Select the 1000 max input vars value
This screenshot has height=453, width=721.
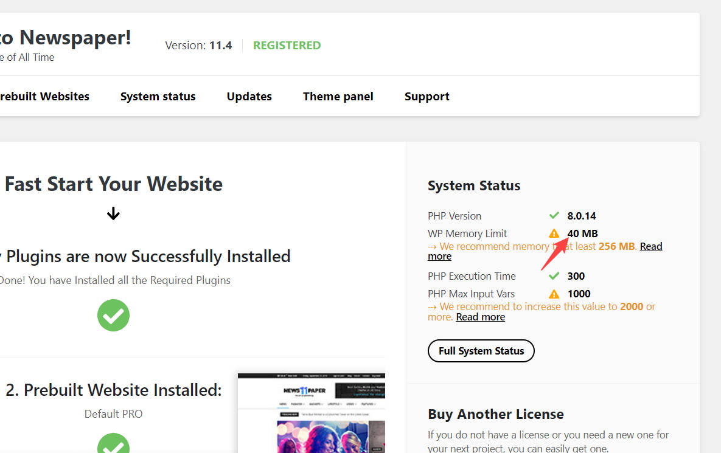pos(579,294)
